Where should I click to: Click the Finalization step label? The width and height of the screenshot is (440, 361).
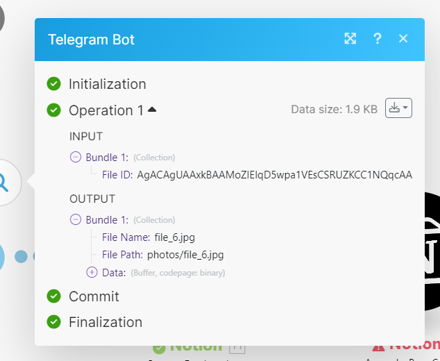point(105,322)
